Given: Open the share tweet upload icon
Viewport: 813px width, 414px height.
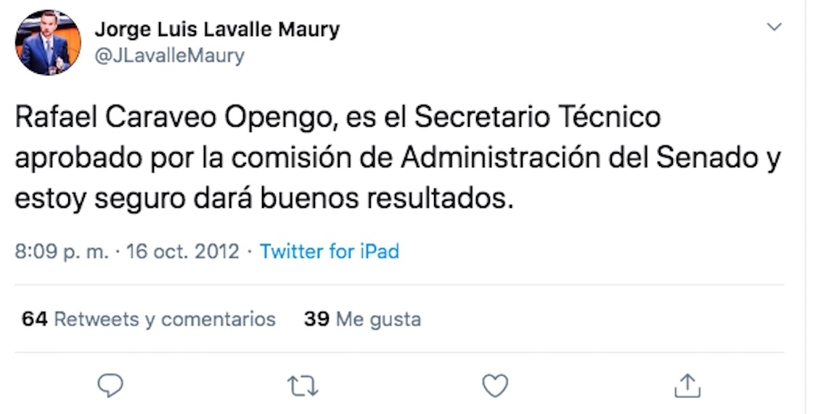Looking at the screenshot, I should click(x=687, y=386).
